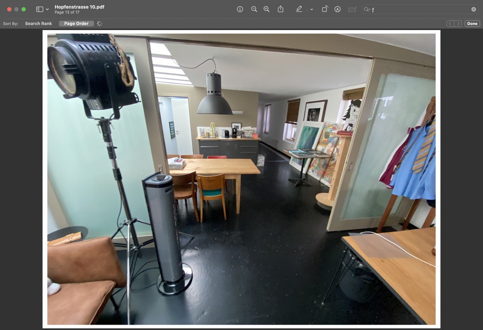The image size is (483, 330).
Task: Open the document Inspector info icon
Action: [x=240, y=9]
